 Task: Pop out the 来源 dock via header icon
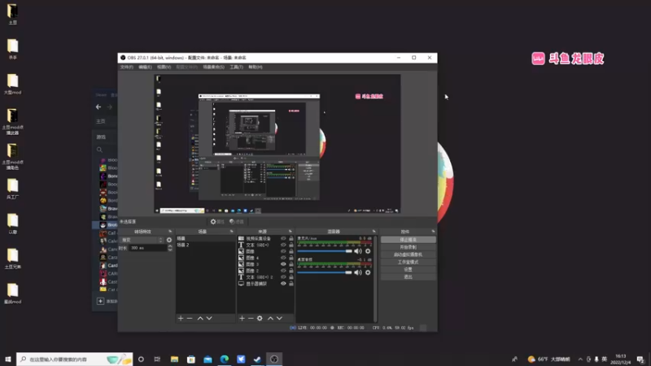(x=291, y=232)
